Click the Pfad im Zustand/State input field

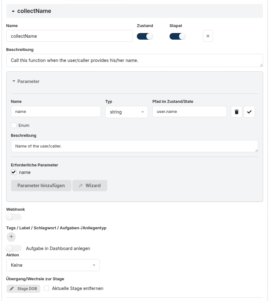189,112
